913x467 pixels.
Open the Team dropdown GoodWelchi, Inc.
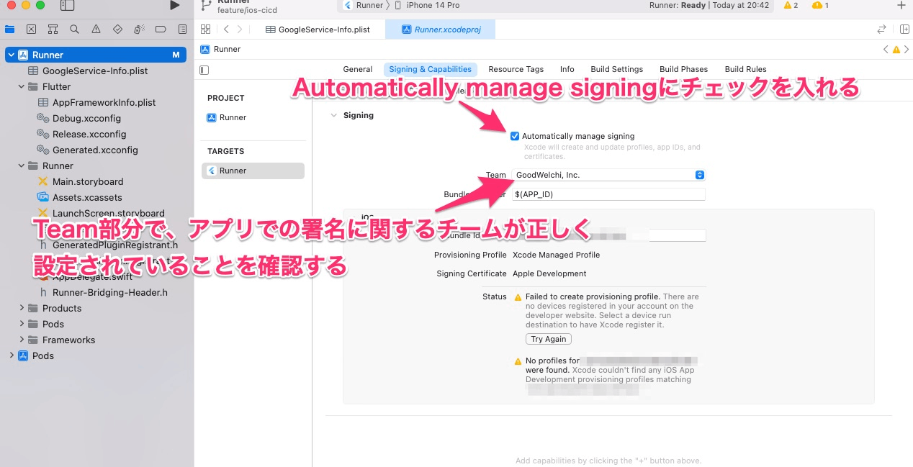[609, 175]
